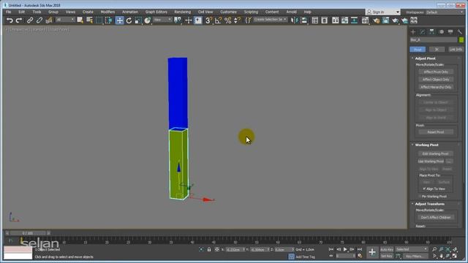Viewport: 468px width, 263px height.
Task: Open the Schematic View icon
Action: pyautogui.click(x=354, y=20)
